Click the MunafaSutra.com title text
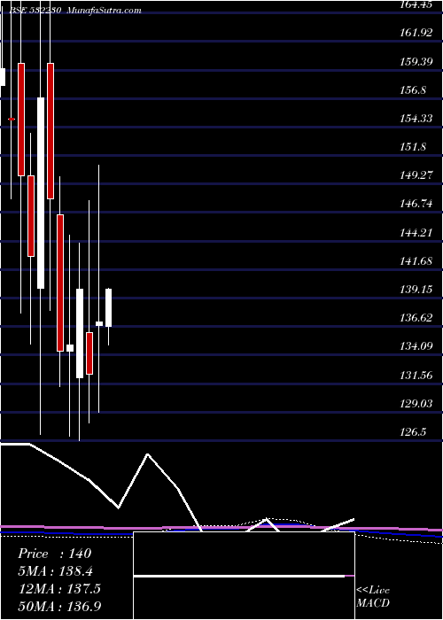443x620 pixels. 104,11
